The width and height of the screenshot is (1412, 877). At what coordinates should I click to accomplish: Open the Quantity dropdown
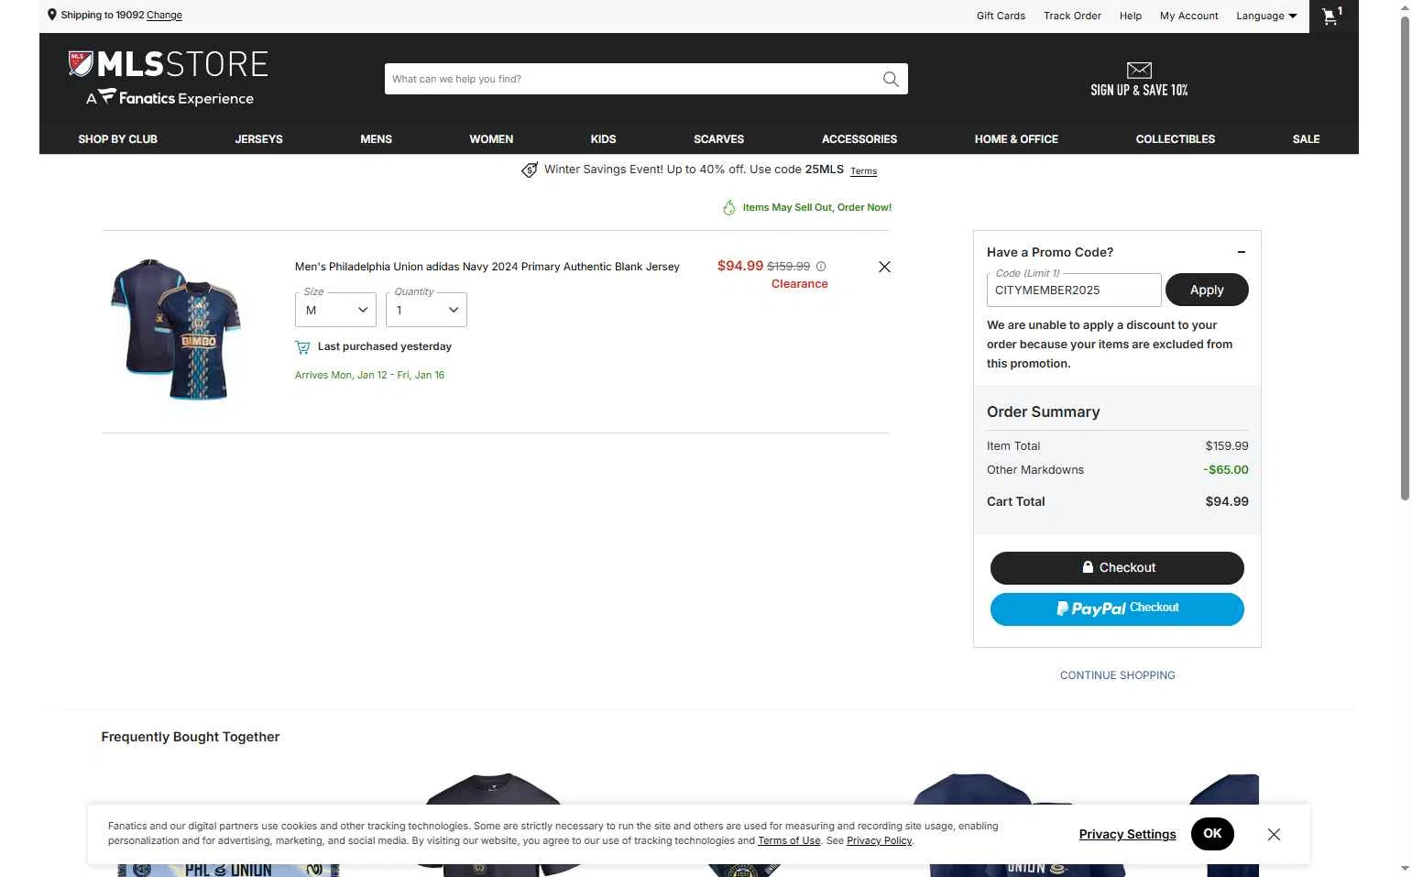426,310
